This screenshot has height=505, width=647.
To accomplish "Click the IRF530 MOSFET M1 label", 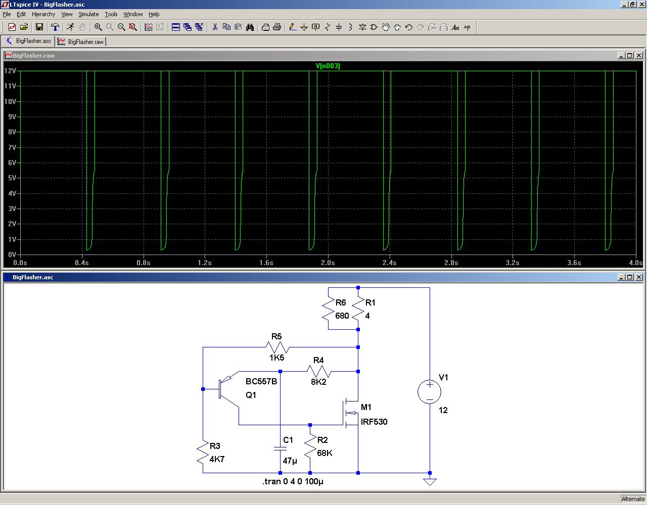I will [x=374, y=422].
